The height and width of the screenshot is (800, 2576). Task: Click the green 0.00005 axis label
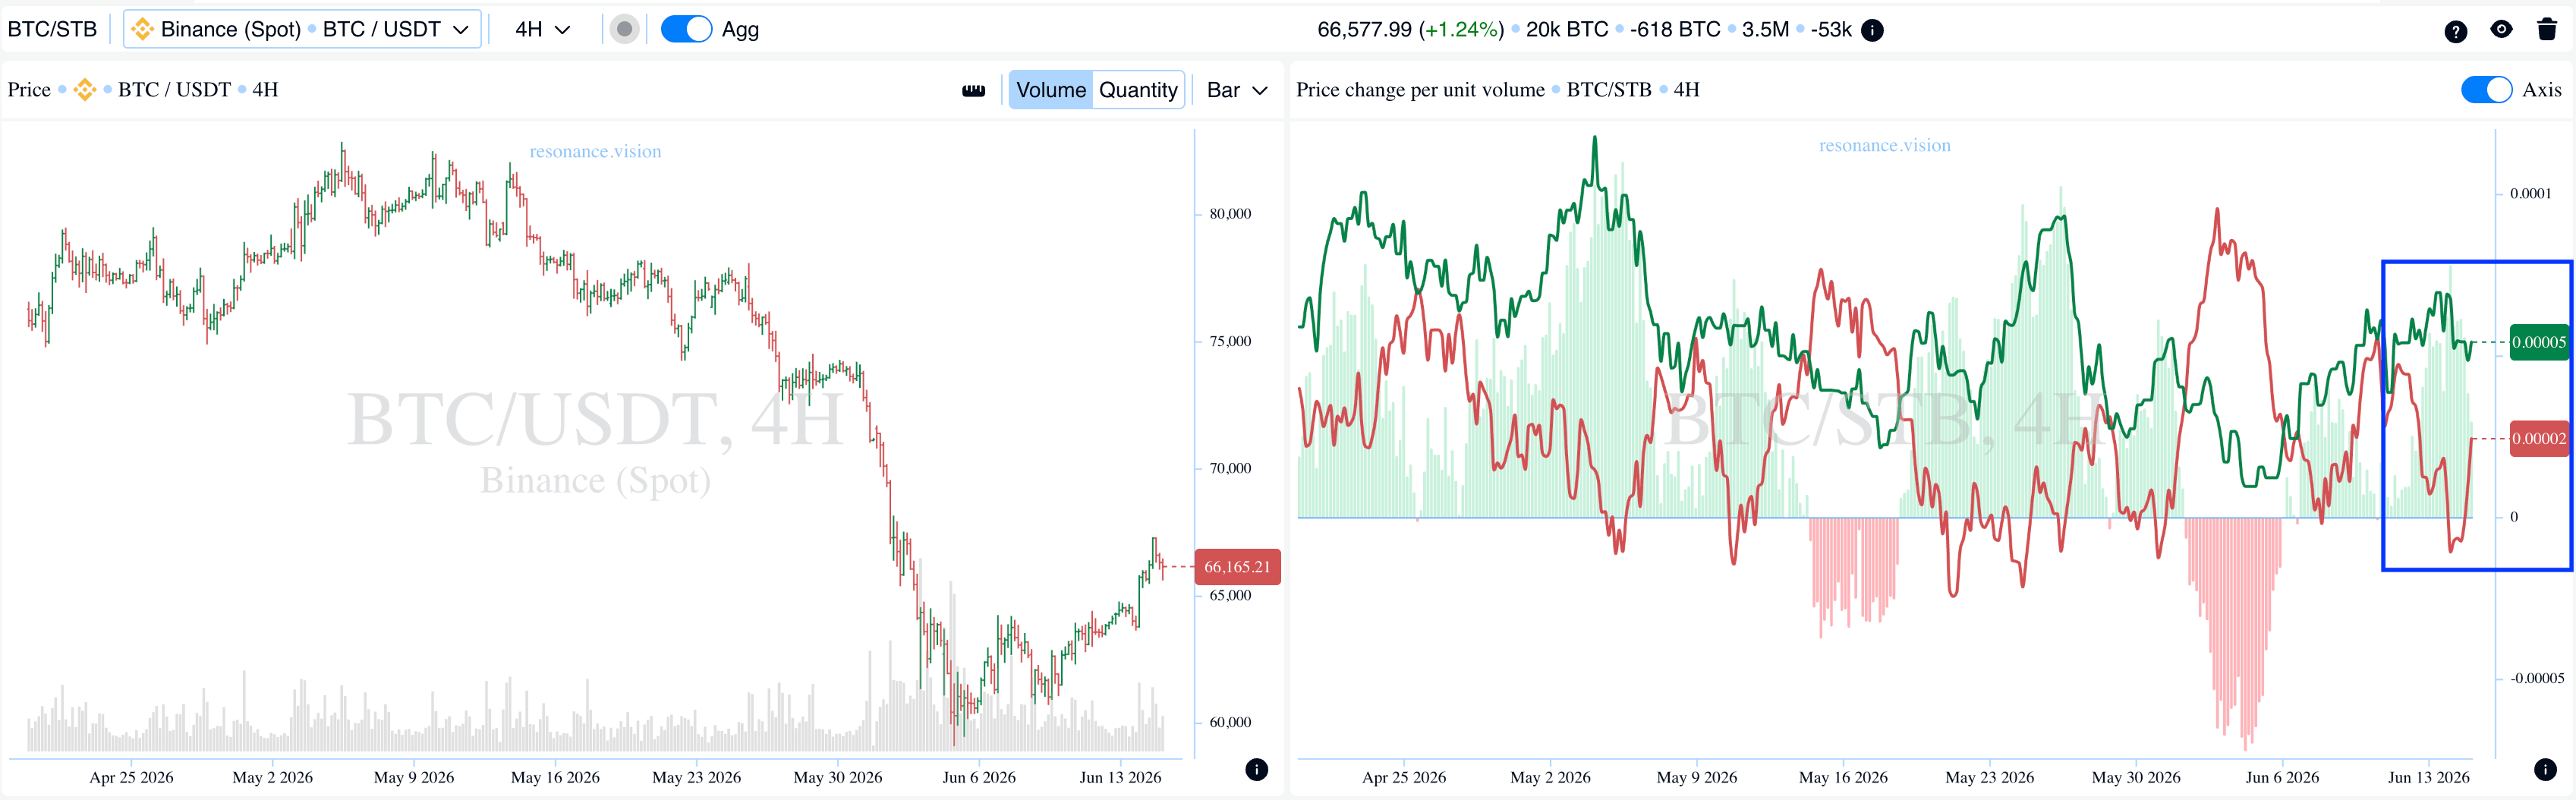click(2539, 342)
